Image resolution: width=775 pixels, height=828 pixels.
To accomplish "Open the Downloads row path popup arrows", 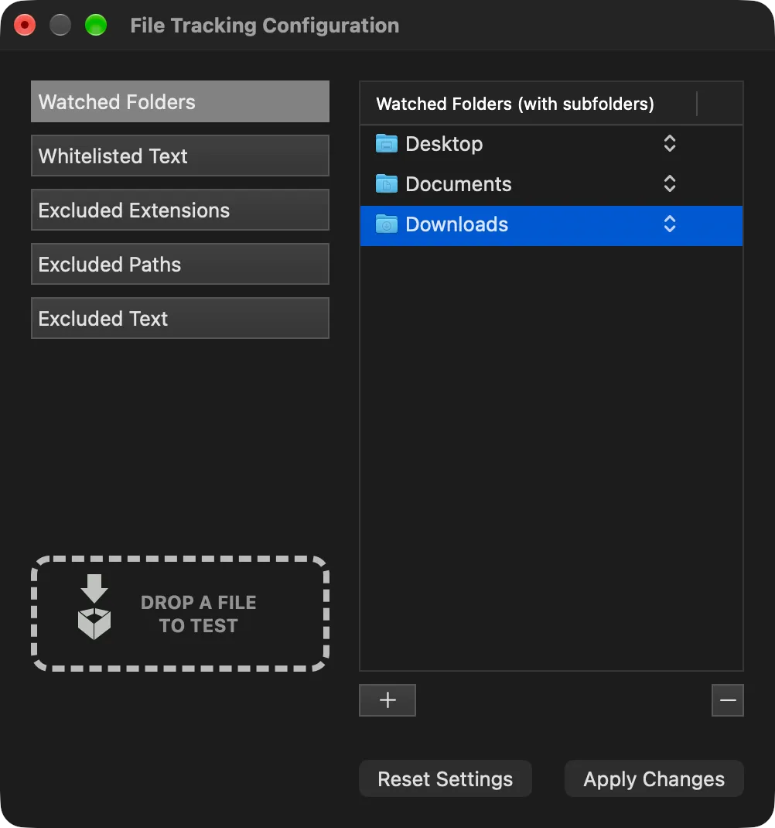I will coord(669,224).
